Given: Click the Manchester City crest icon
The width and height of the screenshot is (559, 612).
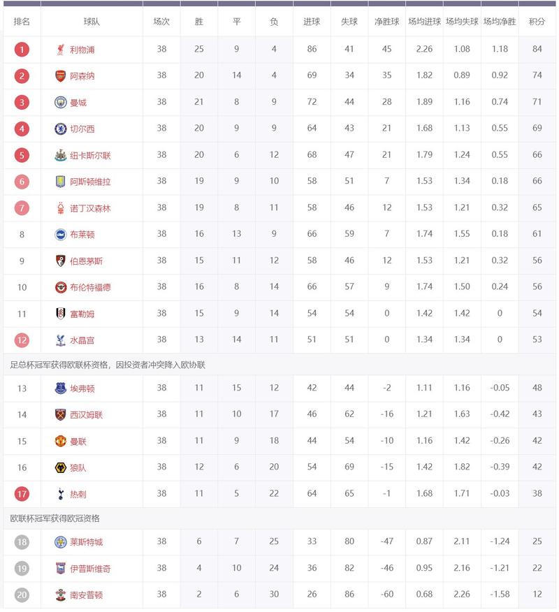Looking at the screenshot, I should 61,103.
